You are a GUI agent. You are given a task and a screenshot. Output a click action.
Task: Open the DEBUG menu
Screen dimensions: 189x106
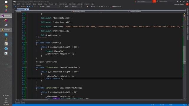coord(40,4)
